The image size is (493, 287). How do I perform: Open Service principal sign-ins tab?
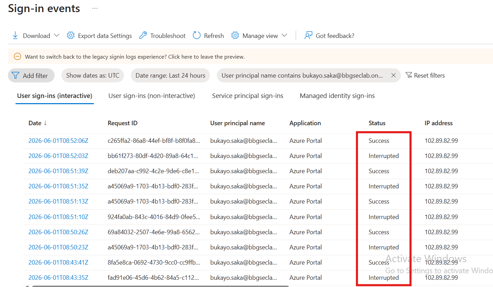coord(248,96)
